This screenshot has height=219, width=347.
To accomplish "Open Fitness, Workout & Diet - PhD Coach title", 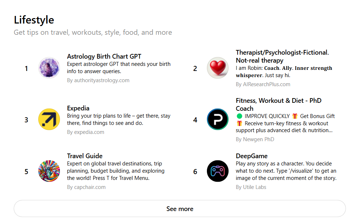I will coord(278,105).
